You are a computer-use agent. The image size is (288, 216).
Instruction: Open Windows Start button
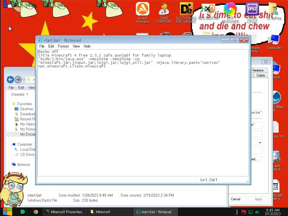coord(8,211)
